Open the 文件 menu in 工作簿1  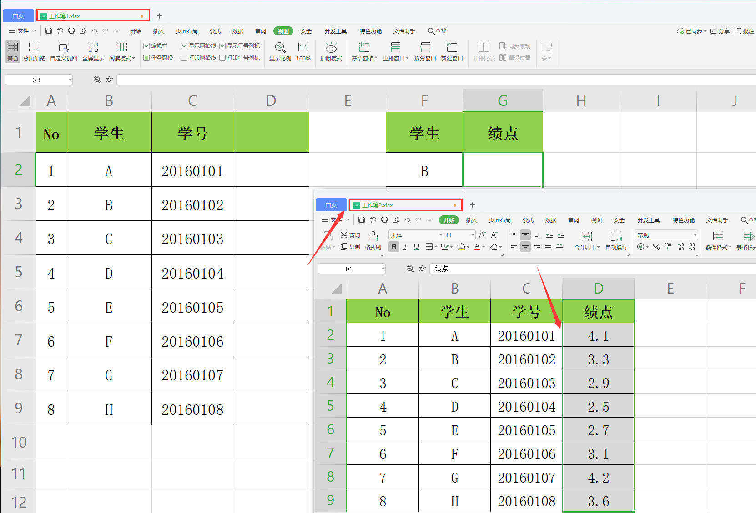pyautogui.click(x=22, y=31)
